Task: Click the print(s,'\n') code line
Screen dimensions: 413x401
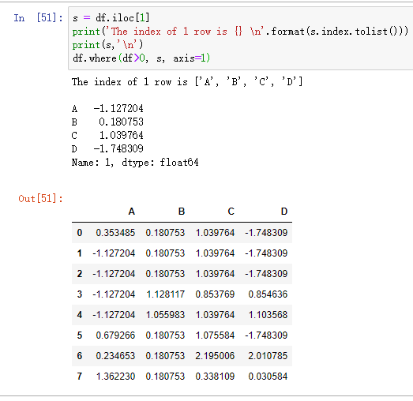Action: point(107,45)
